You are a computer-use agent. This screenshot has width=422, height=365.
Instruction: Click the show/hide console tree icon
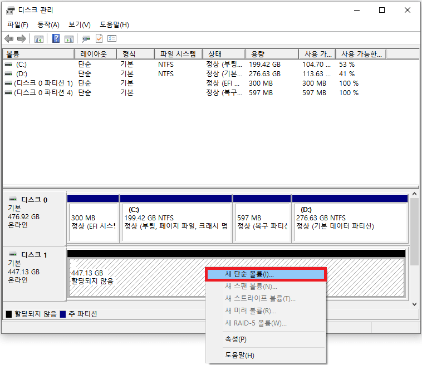point(39,39)
